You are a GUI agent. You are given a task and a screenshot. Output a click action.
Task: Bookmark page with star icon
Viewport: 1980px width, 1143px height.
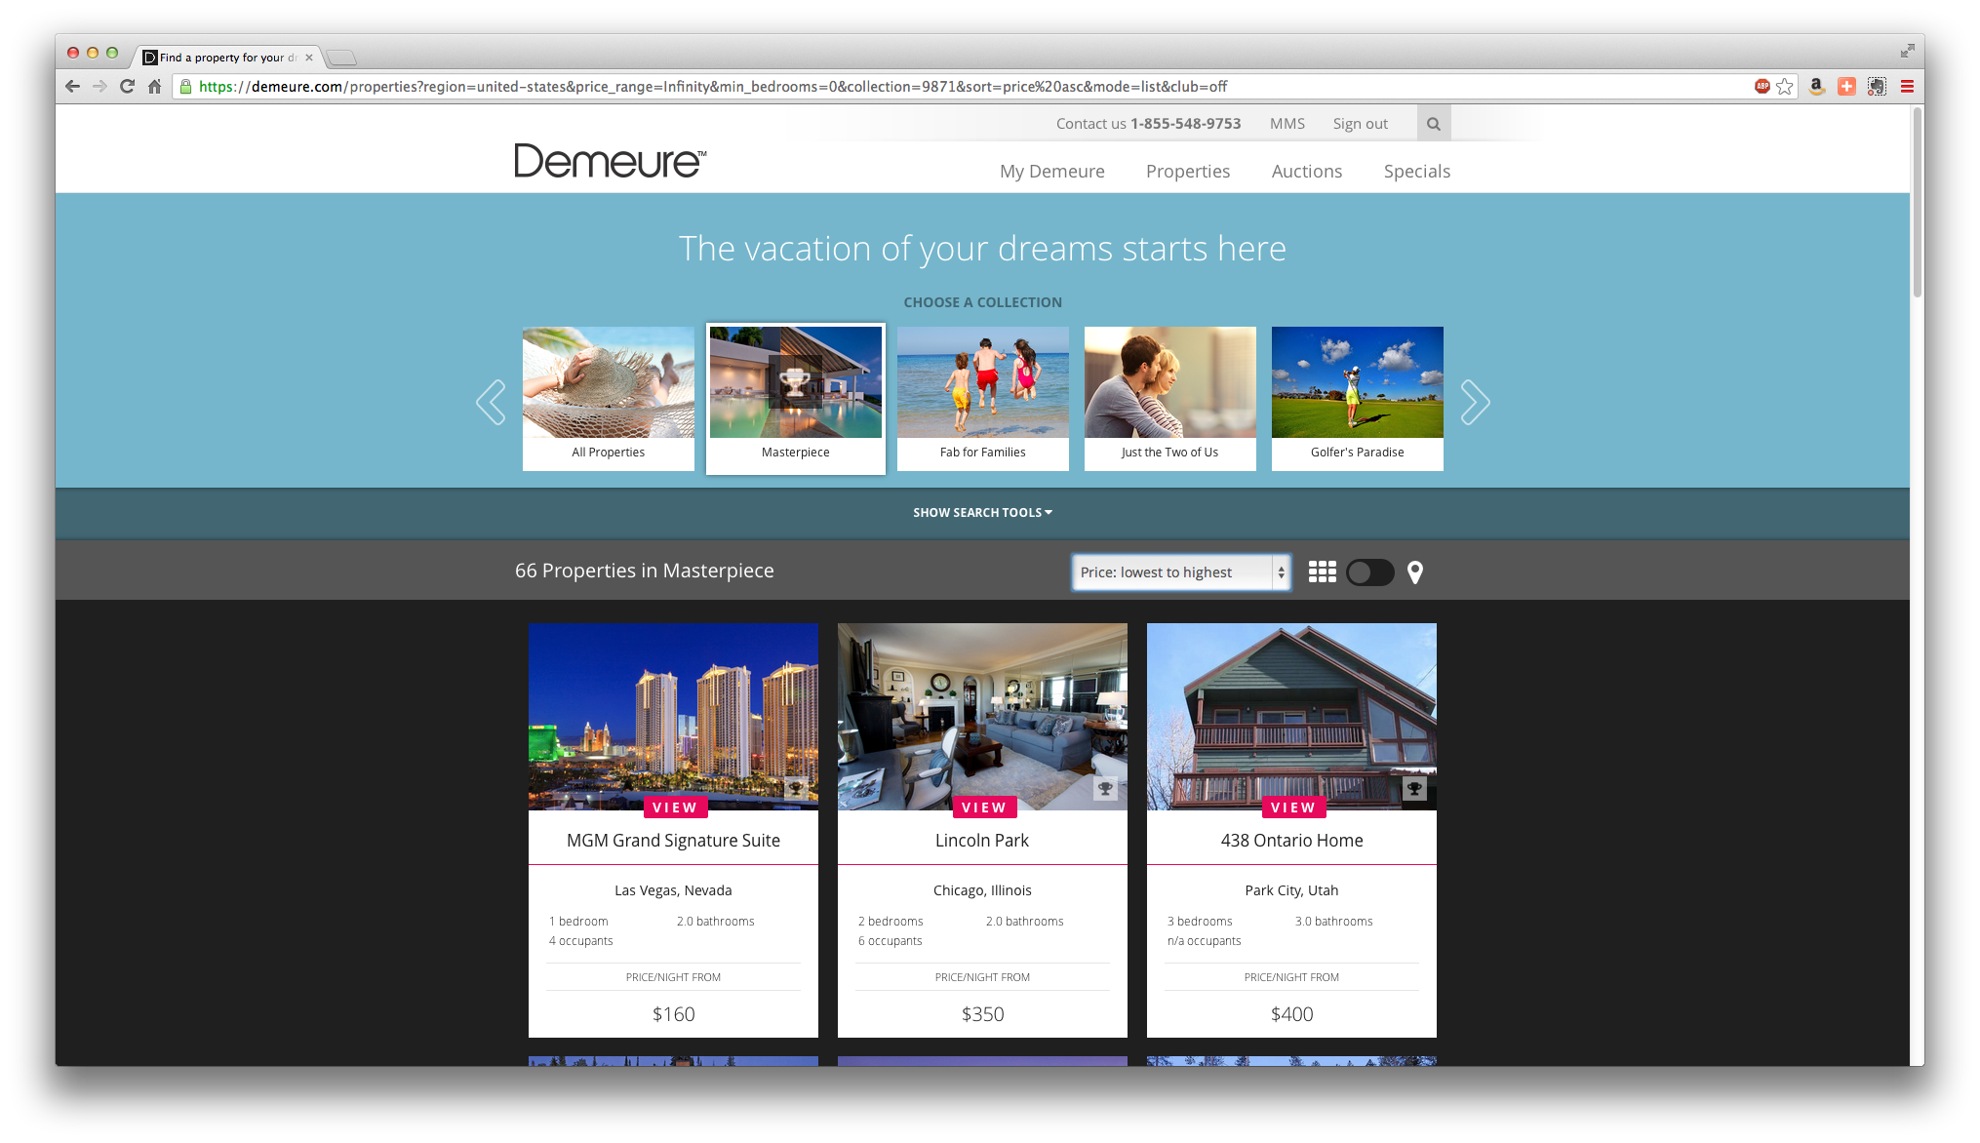(x=1785, y=87)
